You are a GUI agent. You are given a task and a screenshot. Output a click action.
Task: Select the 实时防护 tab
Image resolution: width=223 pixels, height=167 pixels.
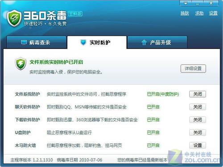tap(97, 42)
